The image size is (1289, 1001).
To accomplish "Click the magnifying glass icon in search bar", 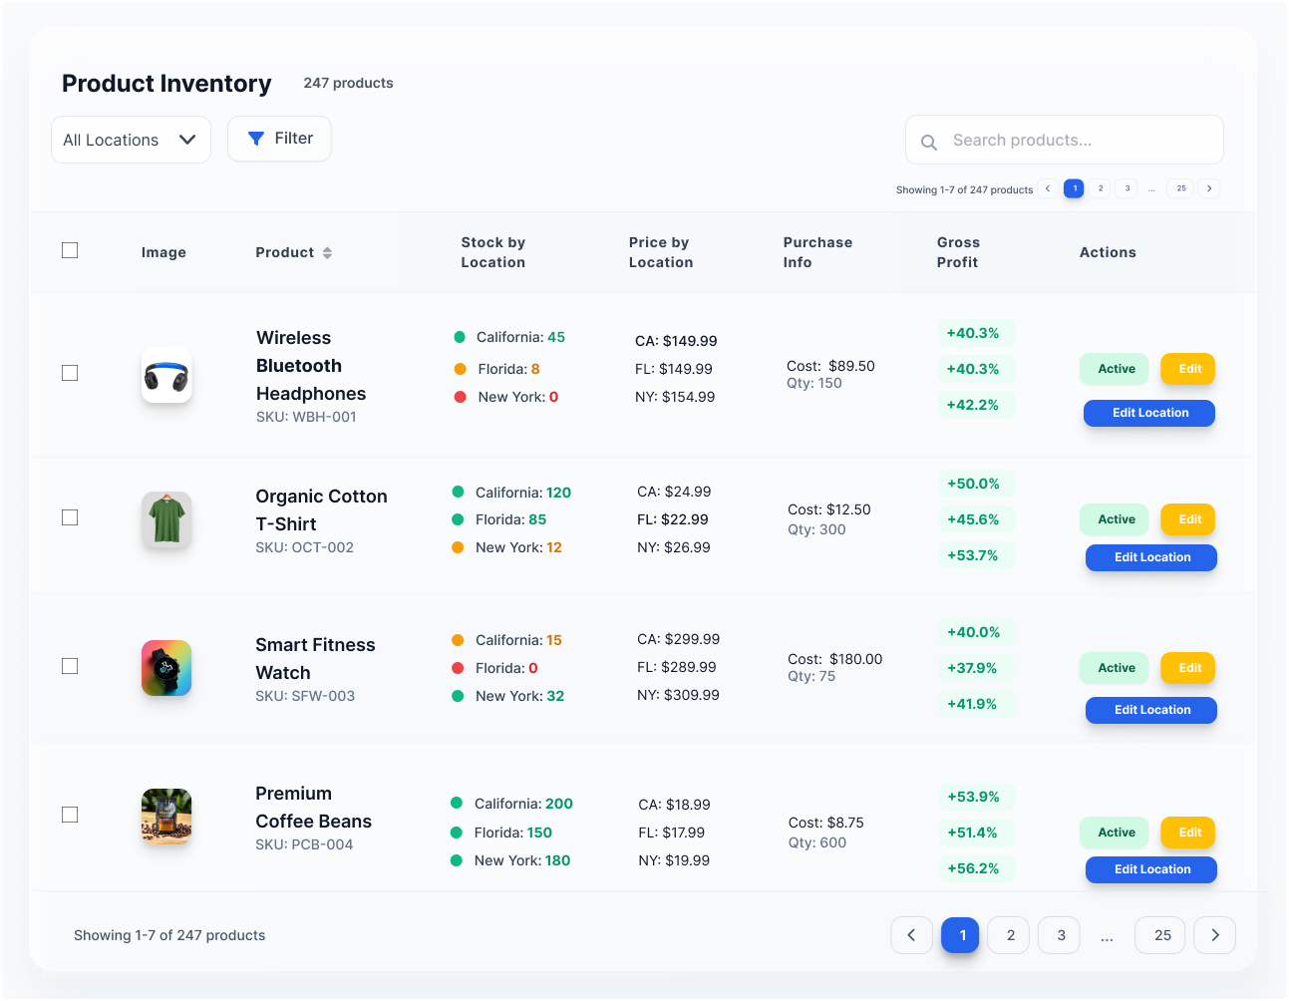I will [x=928, y=142].
